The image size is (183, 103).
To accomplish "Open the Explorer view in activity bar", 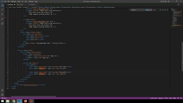I will coord(2,5).
